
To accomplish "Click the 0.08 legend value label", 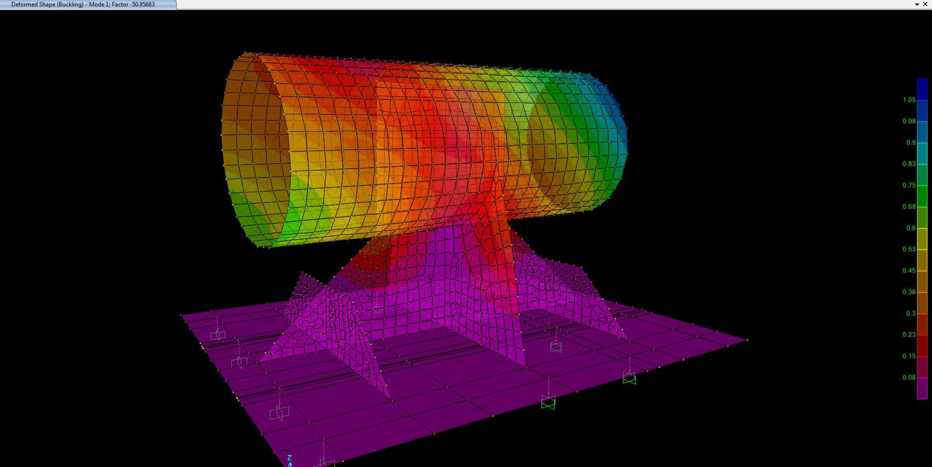I will coord(909,377).
